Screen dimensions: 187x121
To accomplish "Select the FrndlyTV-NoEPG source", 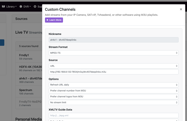I will (x=29, y=103).
